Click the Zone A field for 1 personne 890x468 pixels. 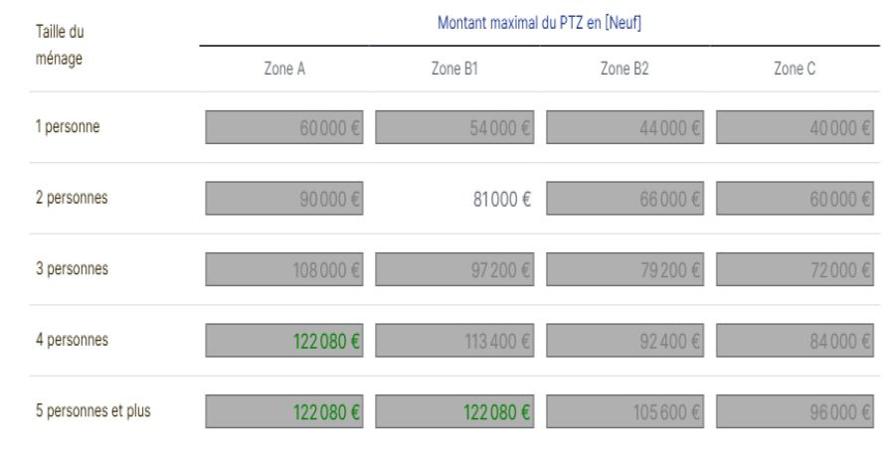[x=284, y=127]
